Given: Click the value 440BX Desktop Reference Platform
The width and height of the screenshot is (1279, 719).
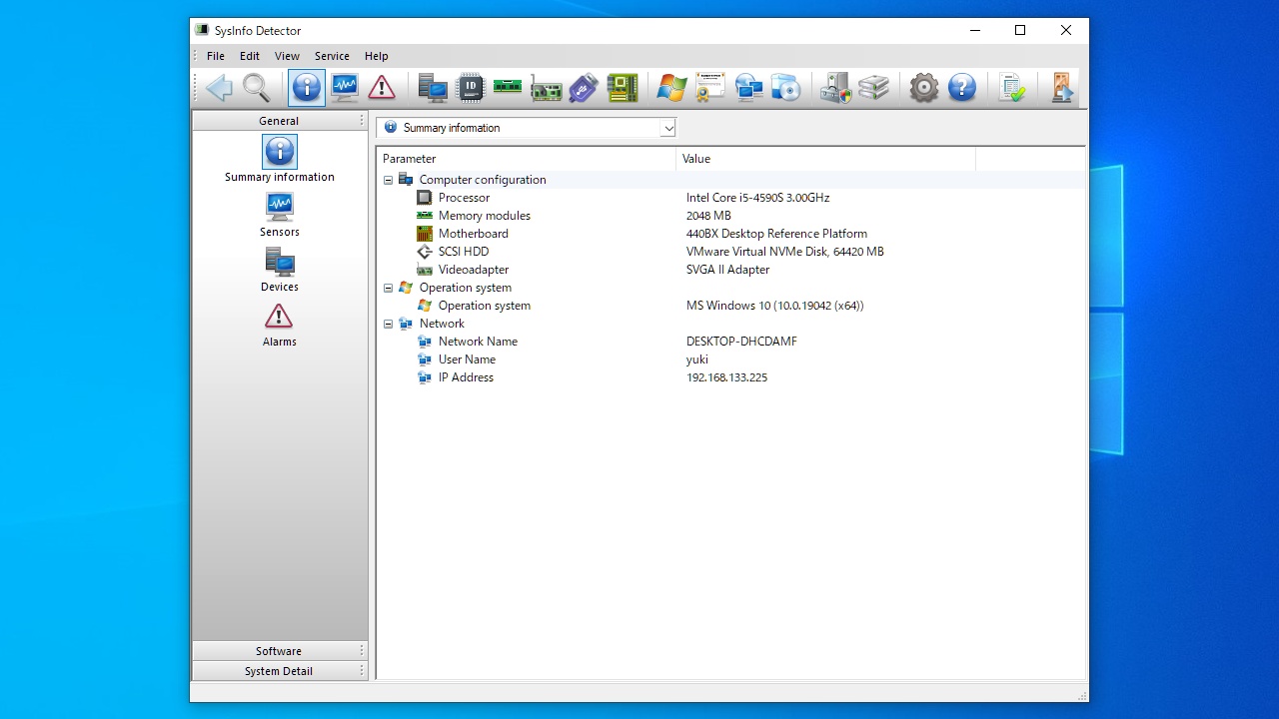Looking at the screenshot, I should [776, 234].
